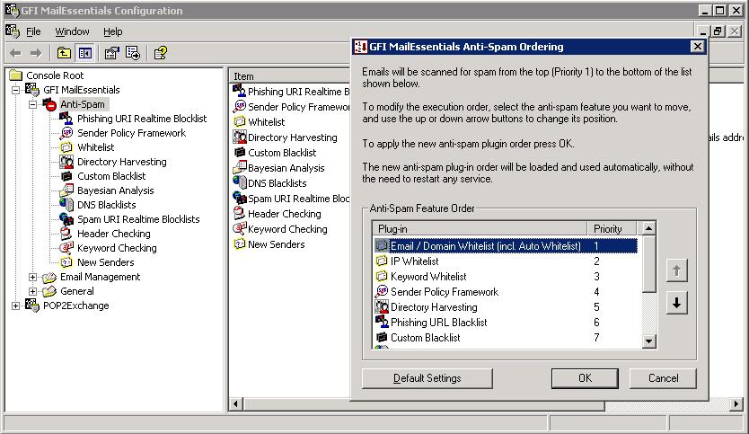Viewport: 749px width, 434px height.
Task: Select Keyword Checking in Item list pane
Action: tap(280, 229)
